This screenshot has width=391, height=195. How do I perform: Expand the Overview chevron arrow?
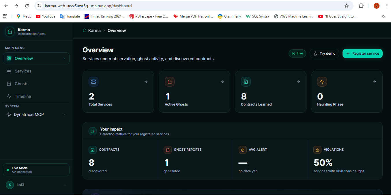coord(64,58)
